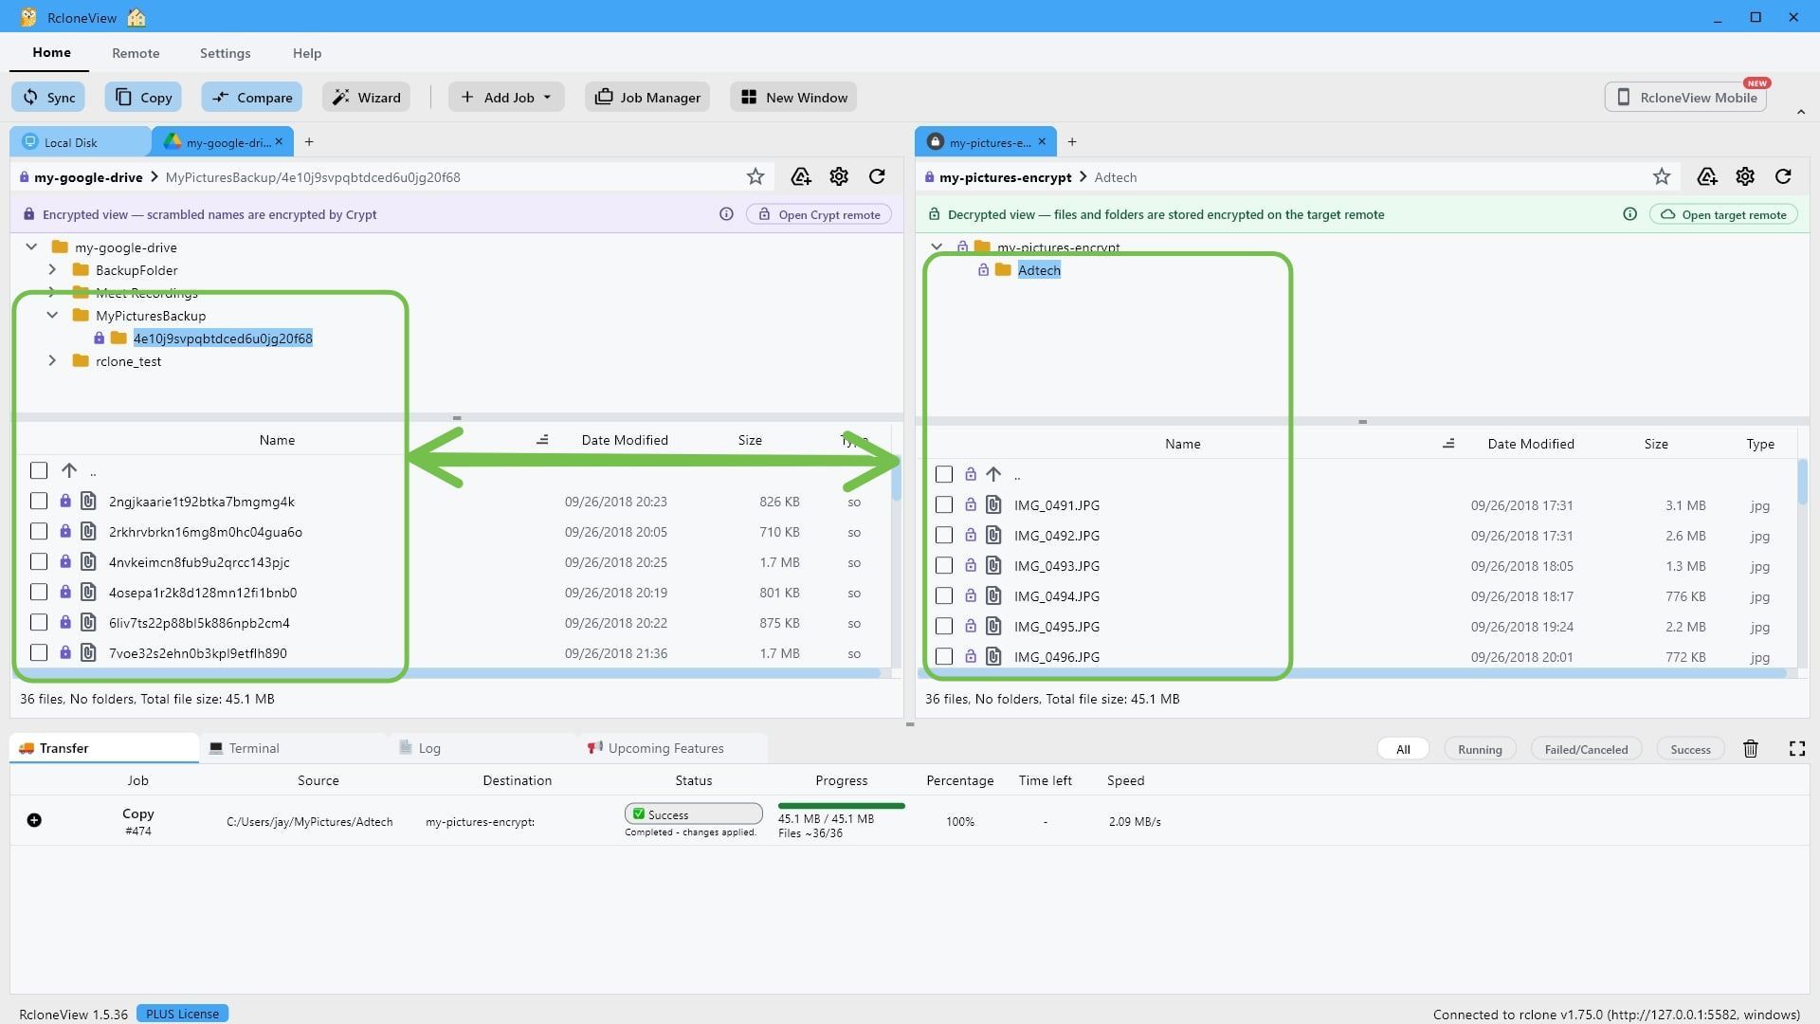Image resolution: width=1820 pixels, height=1024 pixels.
Task: Add left pane location to favorites star
Action: (755, 176)
